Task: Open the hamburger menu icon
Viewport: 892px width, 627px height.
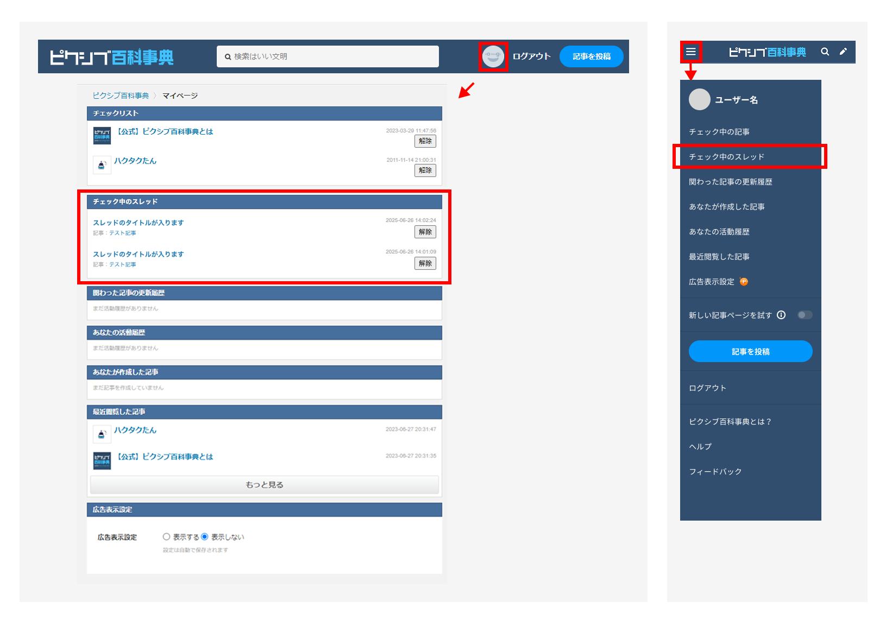Action: (x=691, y=52)
